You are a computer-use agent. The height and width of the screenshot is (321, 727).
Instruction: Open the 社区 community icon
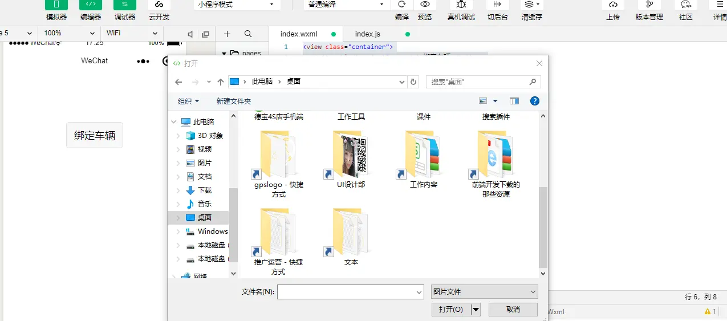pyautogui.click(x=686, y=5)
